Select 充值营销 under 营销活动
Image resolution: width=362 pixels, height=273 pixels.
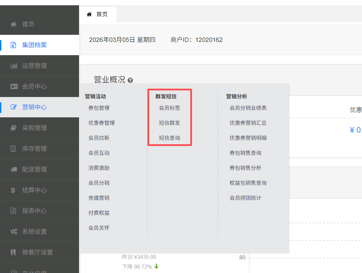pos(99,198)
